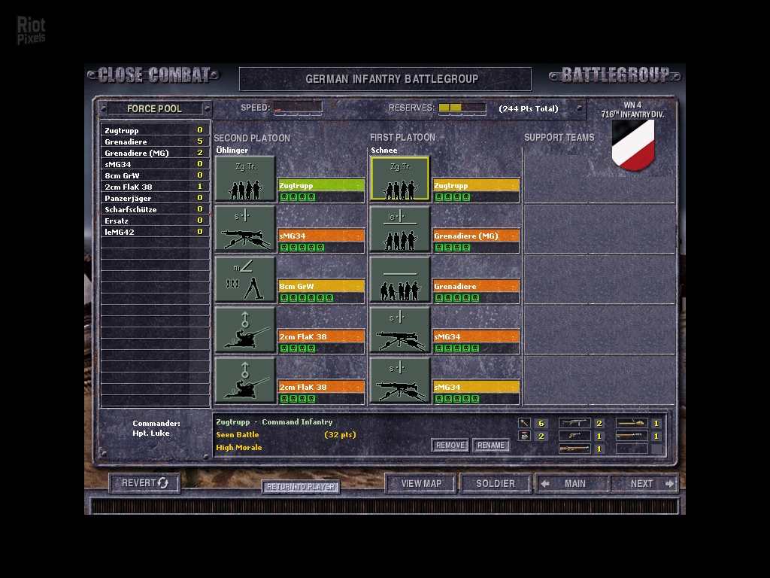
Task: Click REMOVE to drop the selected unit
Action: click(x=450, y=446)
